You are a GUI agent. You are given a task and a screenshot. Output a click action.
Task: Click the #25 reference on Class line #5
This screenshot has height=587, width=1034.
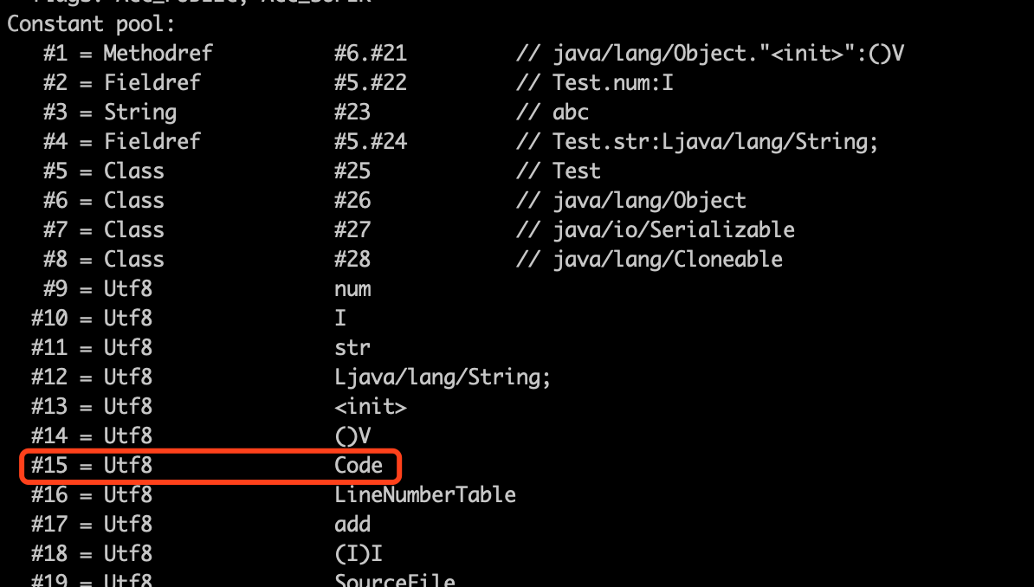click(x=352, y=171)
